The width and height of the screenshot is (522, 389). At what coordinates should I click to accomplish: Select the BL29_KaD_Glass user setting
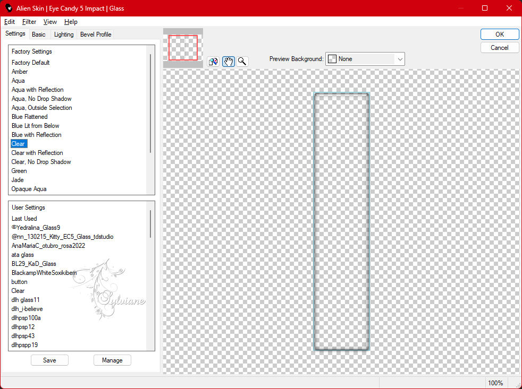(34, 263)
